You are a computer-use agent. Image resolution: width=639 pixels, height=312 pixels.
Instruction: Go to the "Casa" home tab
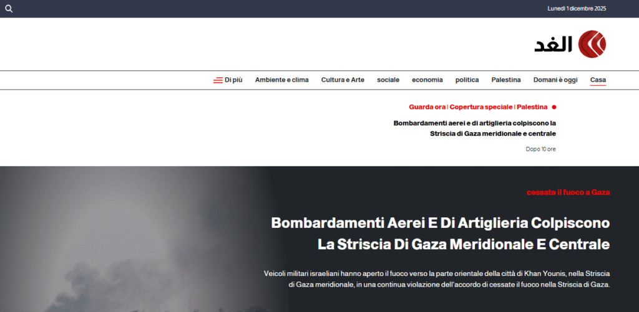(x=598, y=80)
